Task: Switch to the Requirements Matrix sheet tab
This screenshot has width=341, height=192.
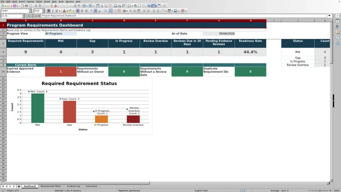Action: point(51,186)
